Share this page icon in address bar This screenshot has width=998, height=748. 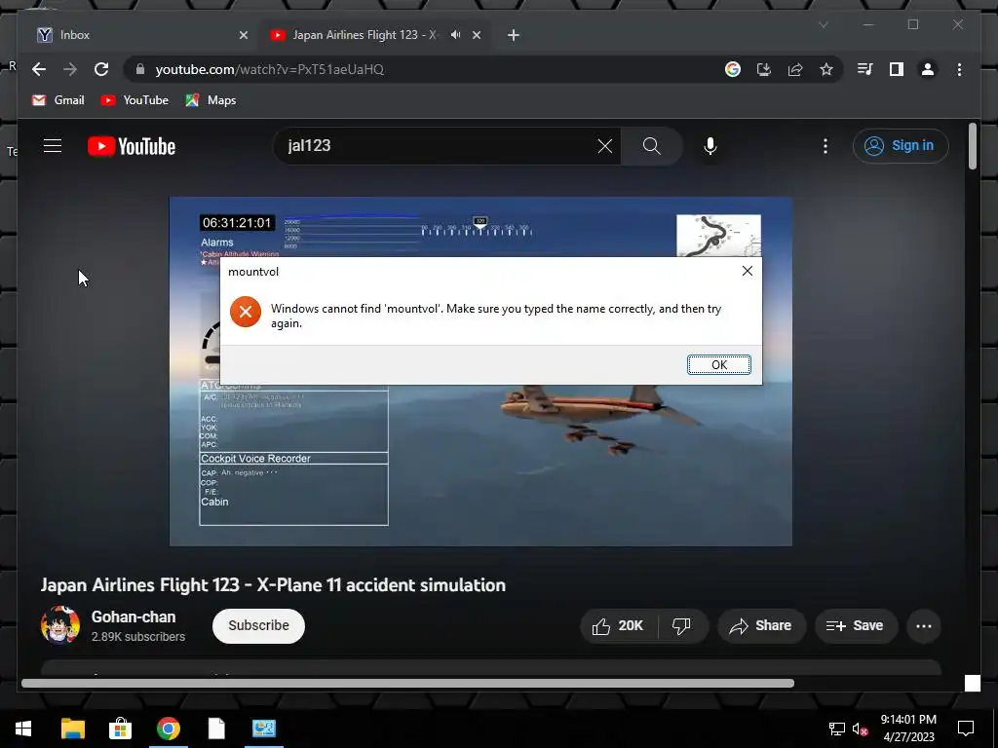(x=795, y=69)
